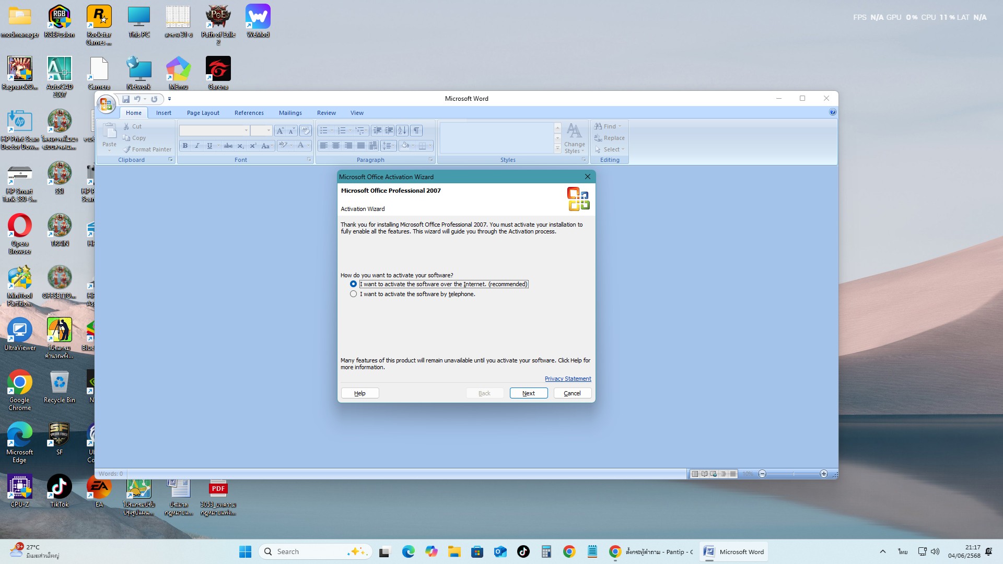Click the Zoom Out minus button
Image resolution: width=1003 pixels, height=564 pixels.
(762, 474)
